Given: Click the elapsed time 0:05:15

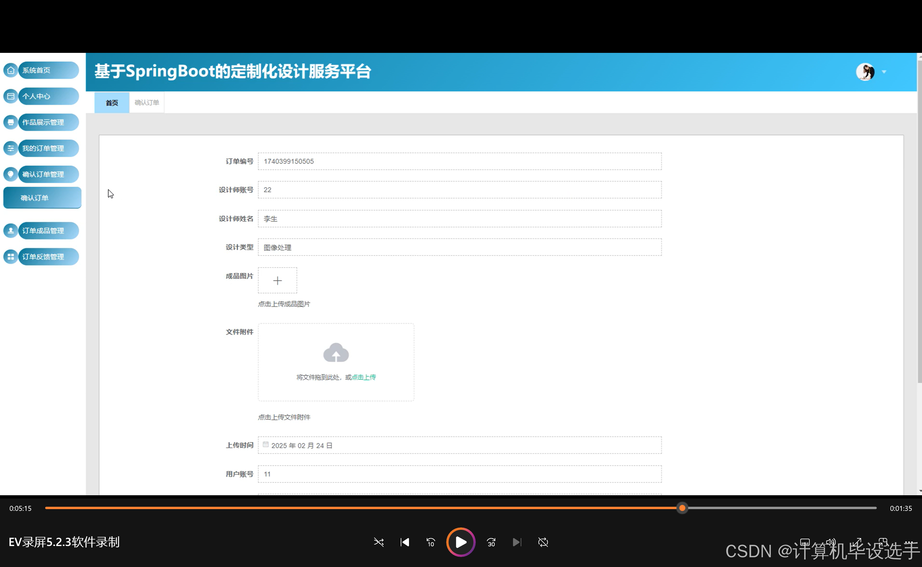Looking at the screenshot, I should tap(21, 508).
